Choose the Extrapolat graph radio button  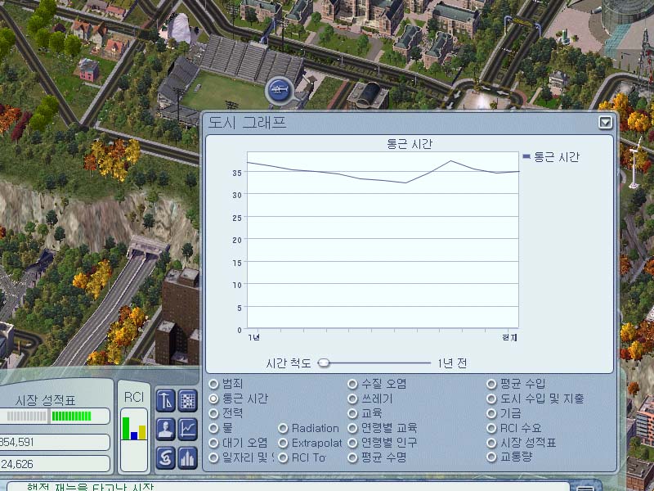coord(283,443)
